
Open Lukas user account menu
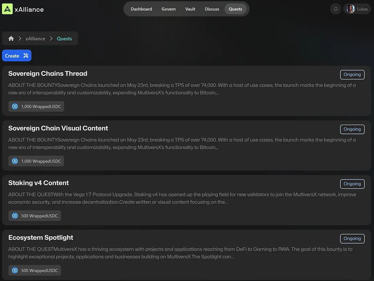(357, 9)
